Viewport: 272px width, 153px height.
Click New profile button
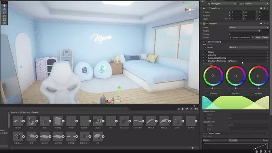pos(258,37)
